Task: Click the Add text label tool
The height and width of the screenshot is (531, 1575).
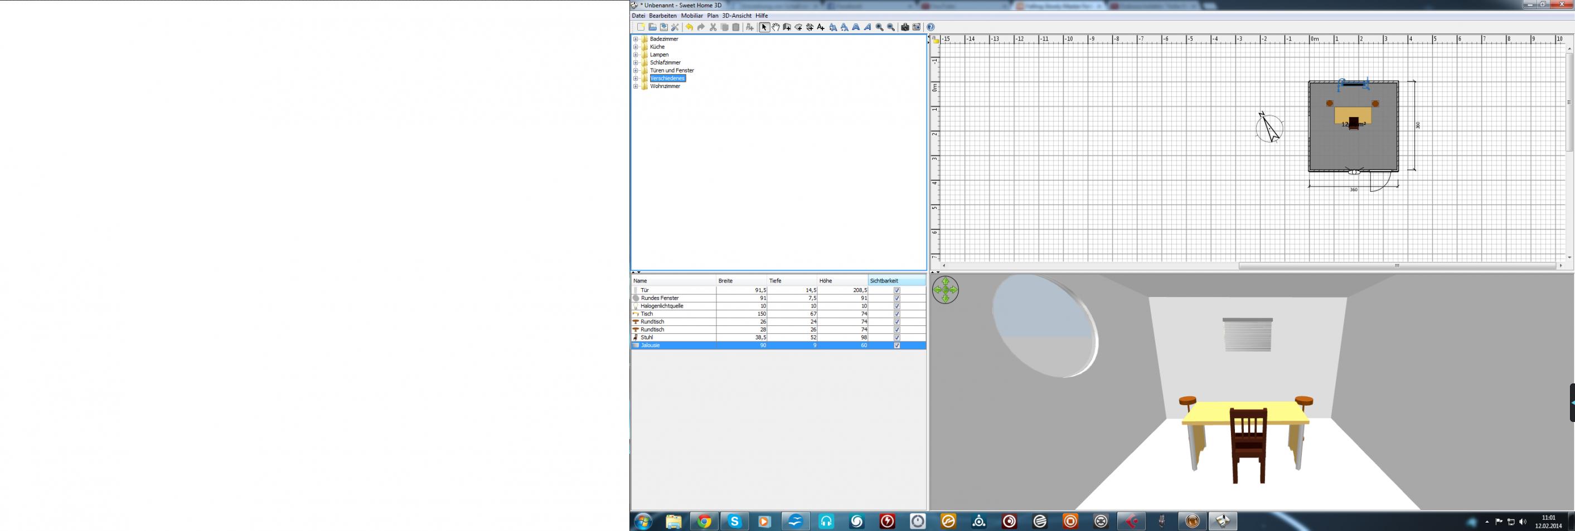Action: (x=821, y=27)
